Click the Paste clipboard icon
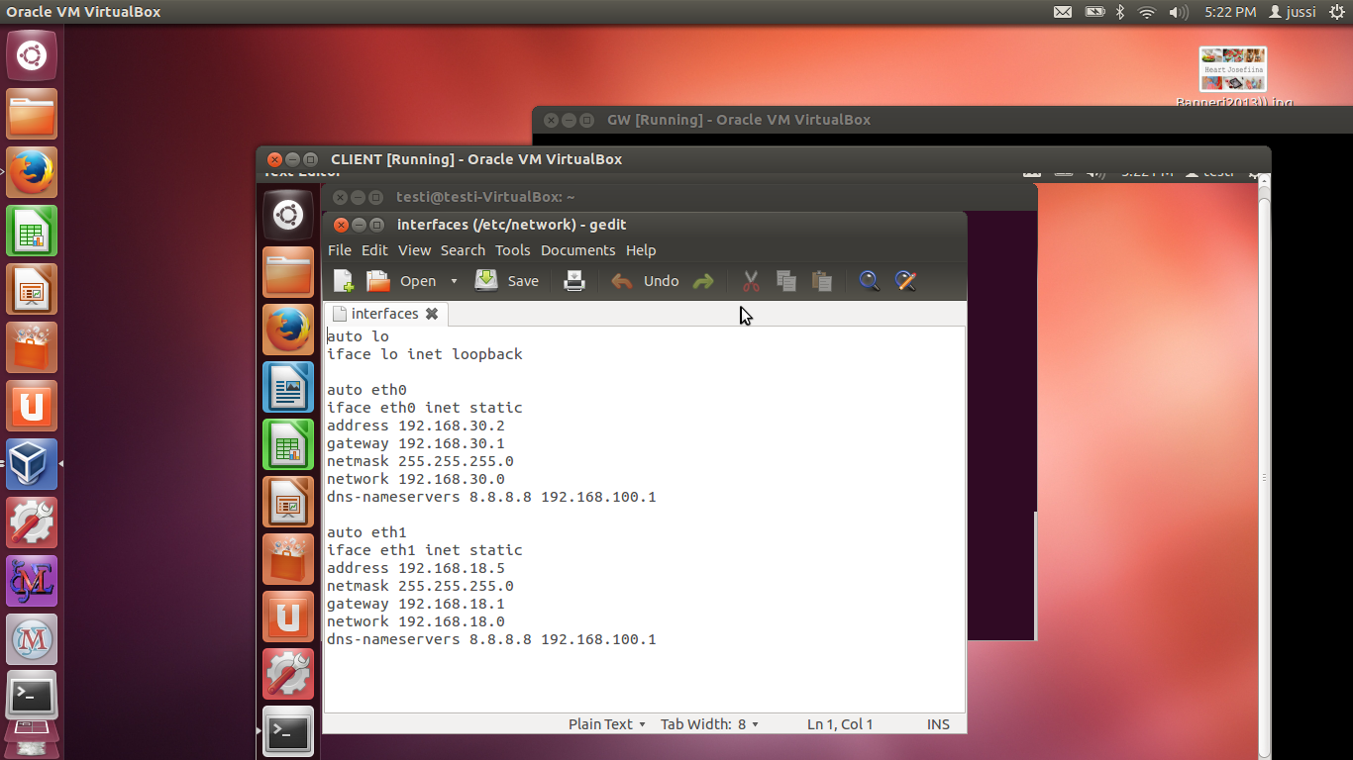1353x760 pixels. point(821,281)
